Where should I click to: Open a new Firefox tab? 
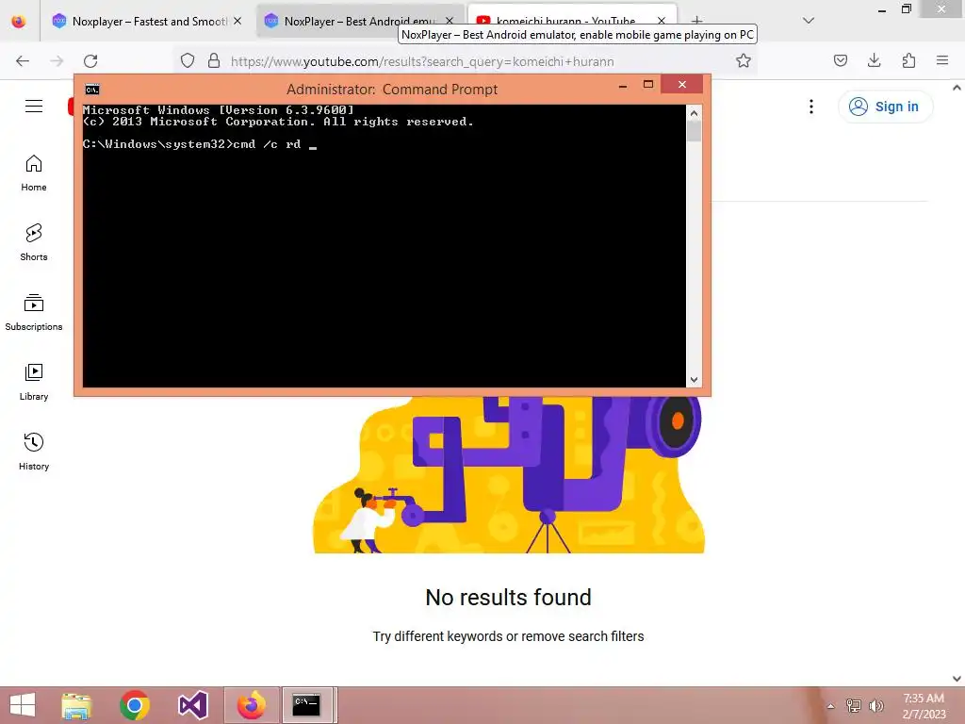coord(696,21)
